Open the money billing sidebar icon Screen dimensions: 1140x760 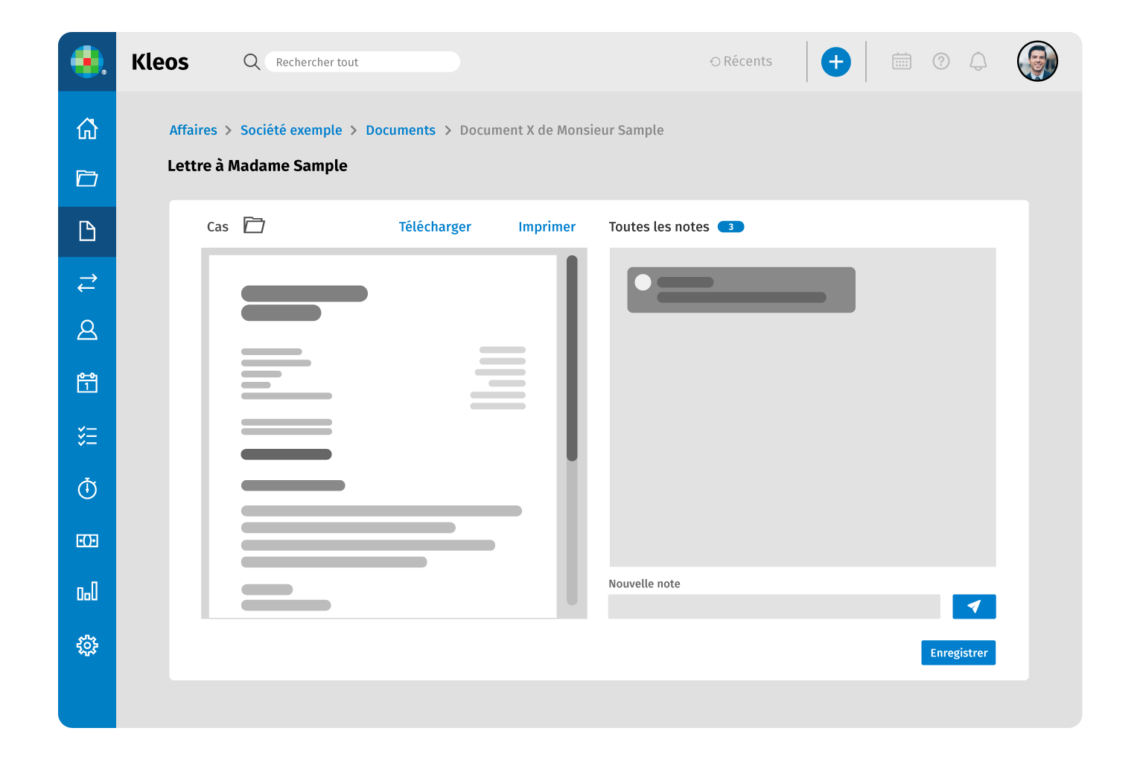87,540
